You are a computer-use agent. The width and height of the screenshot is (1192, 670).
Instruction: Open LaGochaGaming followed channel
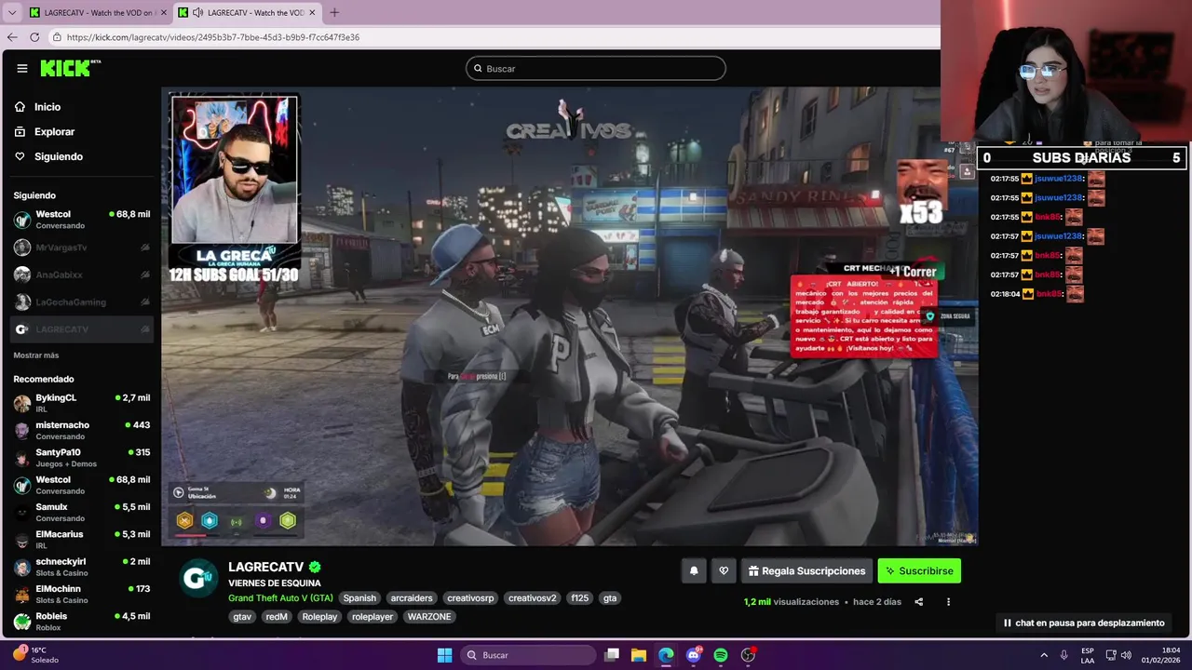82,301
